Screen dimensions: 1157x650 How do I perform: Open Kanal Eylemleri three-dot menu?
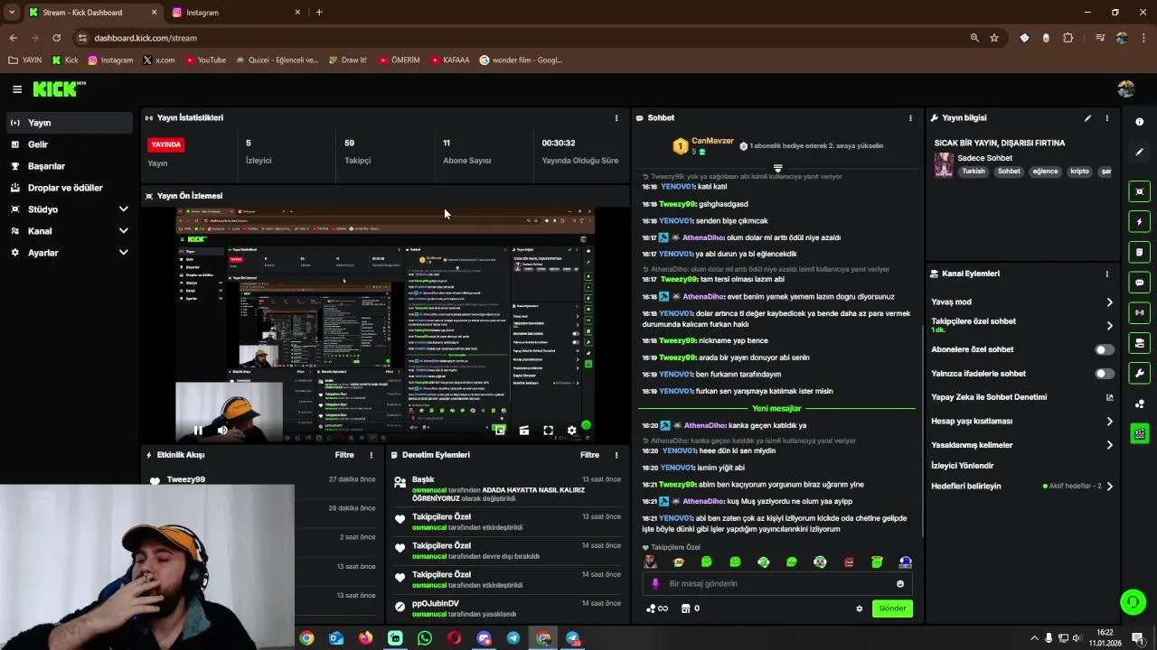point(1106,274)
